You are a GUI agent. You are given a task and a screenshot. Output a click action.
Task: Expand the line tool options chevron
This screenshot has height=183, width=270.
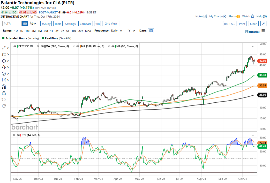coord(8,48)
